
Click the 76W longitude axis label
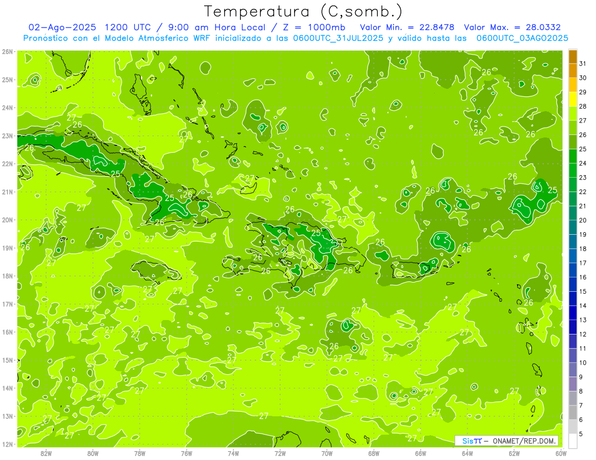point(186,453)
